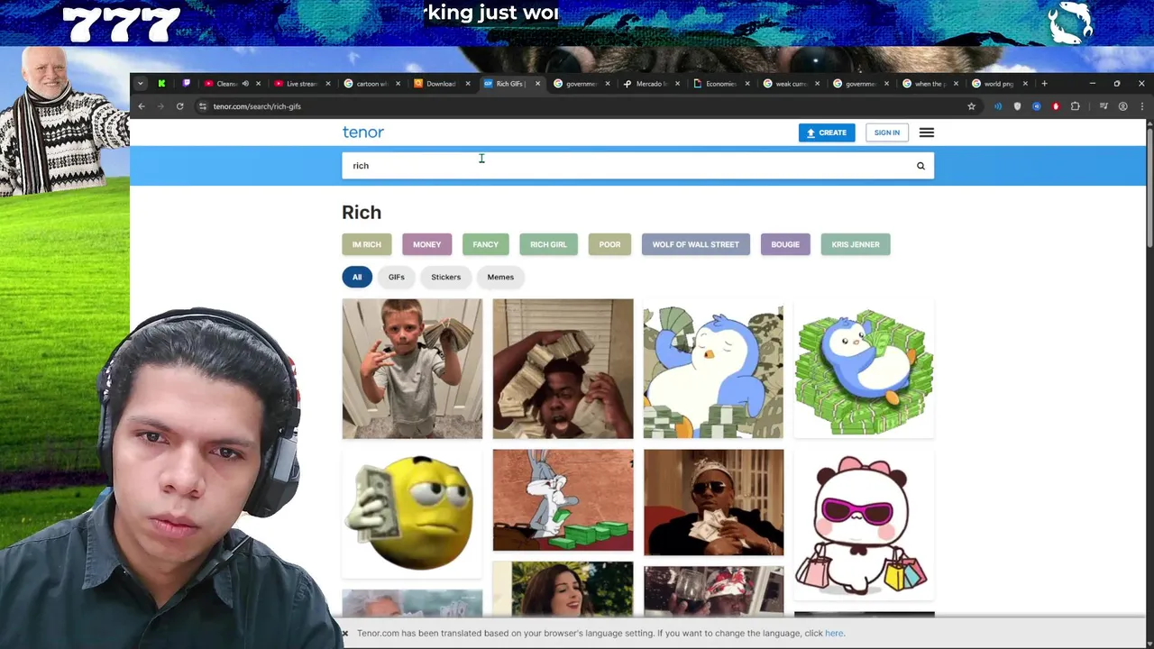Click the Sign In button

click(886, 133)
